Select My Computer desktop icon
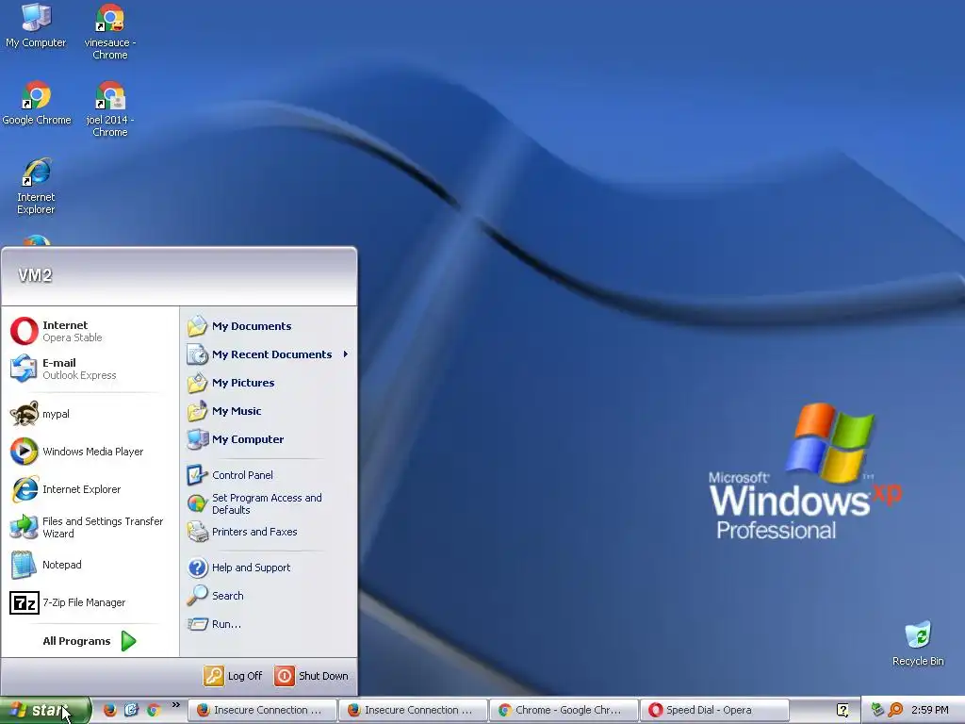The width and height of the screenshot is (965, 724). point(36,25)
